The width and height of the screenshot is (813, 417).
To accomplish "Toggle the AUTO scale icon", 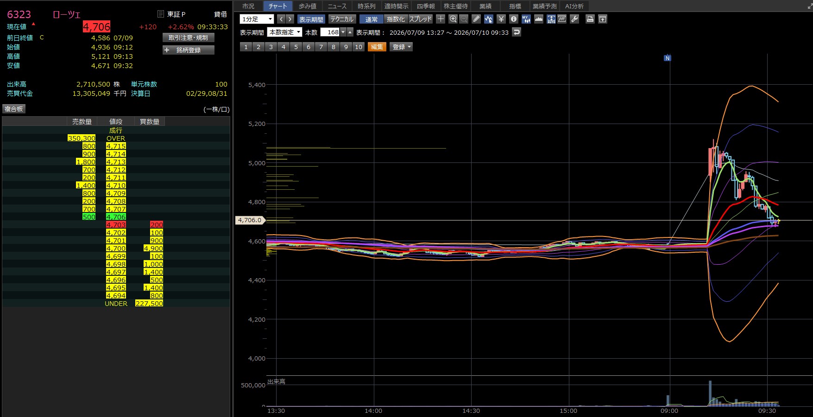I will (551, 19).
